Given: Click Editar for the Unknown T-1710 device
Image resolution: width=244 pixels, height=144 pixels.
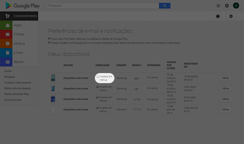Looking at the screenshot, I should (225, 109).
